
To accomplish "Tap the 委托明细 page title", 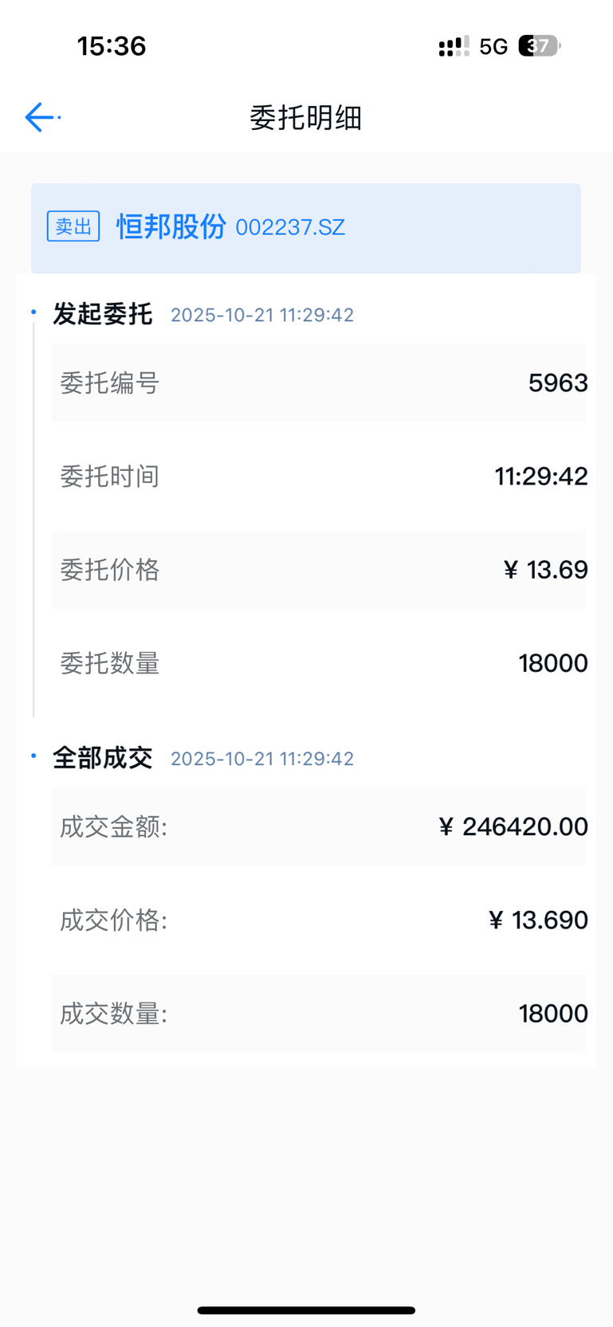I will [306, 118].
